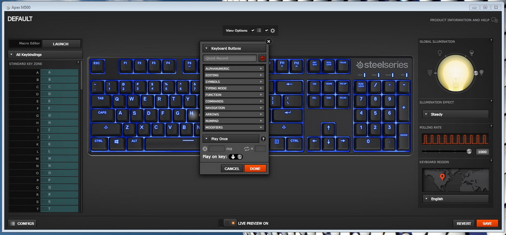Expand the COMMANDS category

[234, 101]
